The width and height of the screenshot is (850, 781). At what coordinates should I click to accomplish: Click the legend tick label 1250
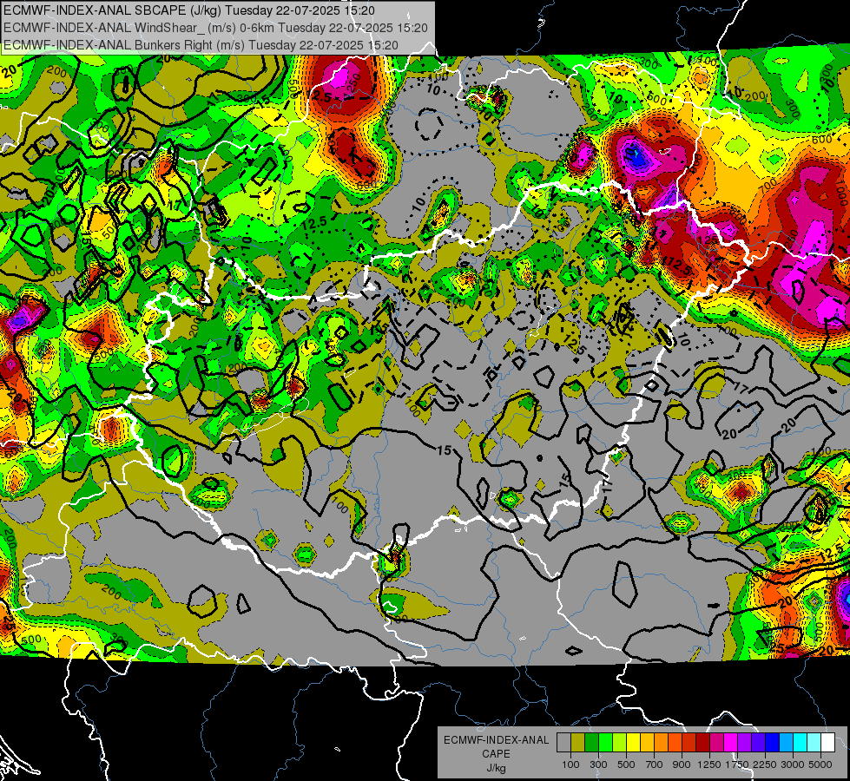tap(709, 765)
